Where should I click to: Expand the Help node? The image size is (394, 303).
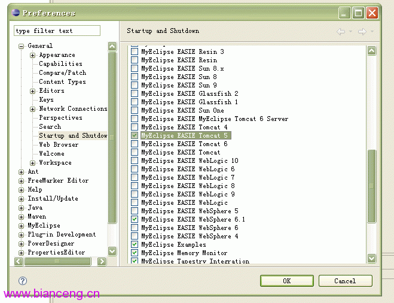click(x=21, y=190)
